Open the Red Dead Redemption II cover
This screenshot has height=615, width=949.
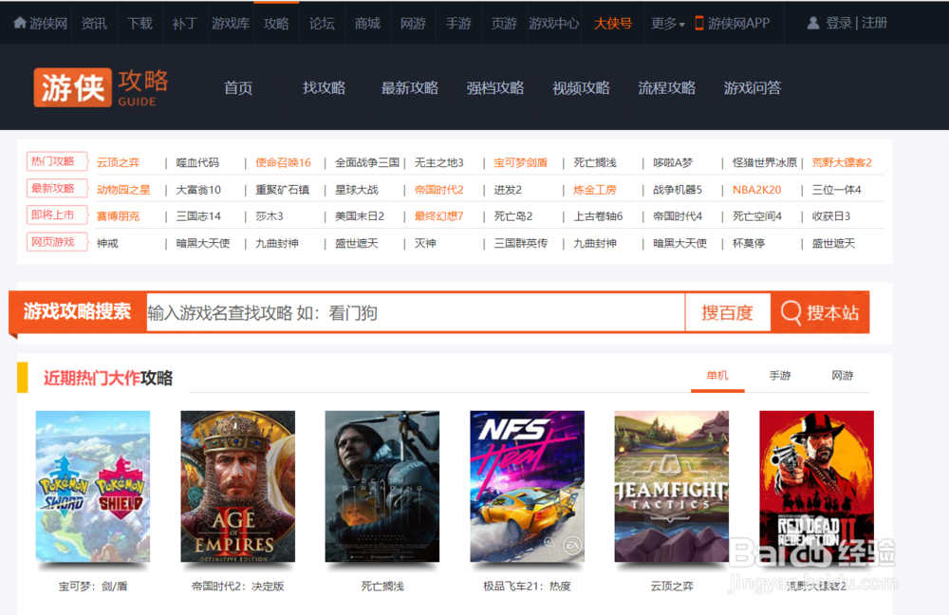tap(816, 487)
